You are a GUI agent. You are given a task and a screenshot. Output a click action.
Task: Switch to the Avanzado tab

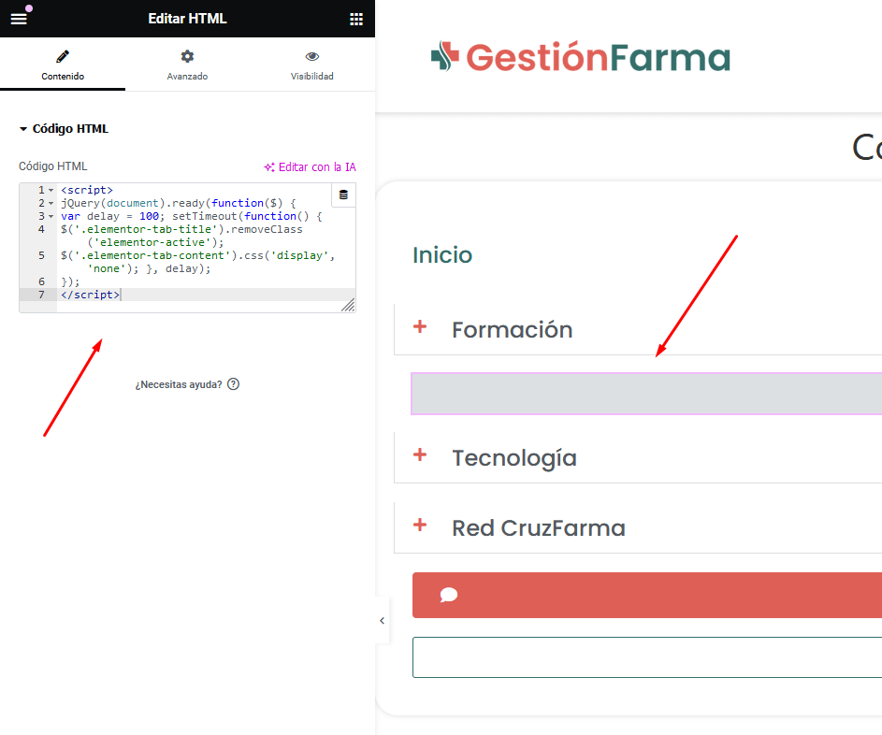(187, 65)
